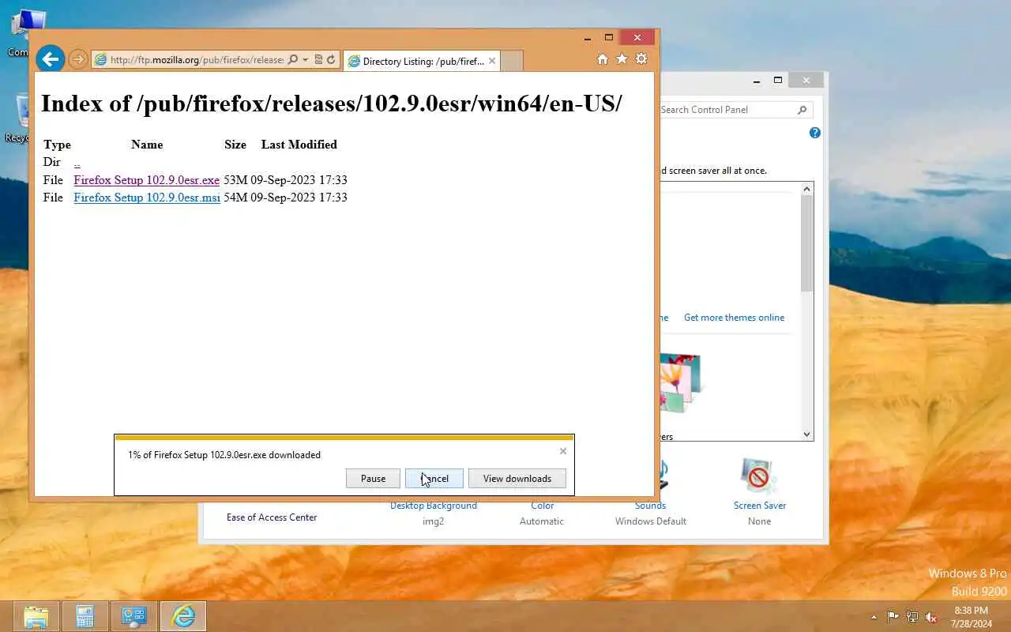Open the Color settings link
The height and width of the screenshot is (632, 1011).
click(x=543, y=506)
